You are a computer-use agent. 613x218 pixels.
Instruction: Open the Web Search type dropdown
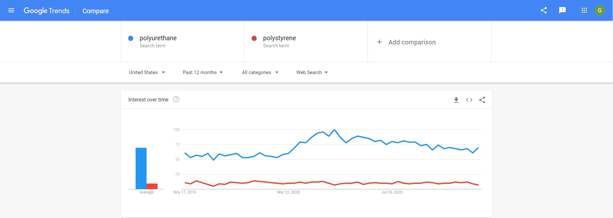click(311, 72)
